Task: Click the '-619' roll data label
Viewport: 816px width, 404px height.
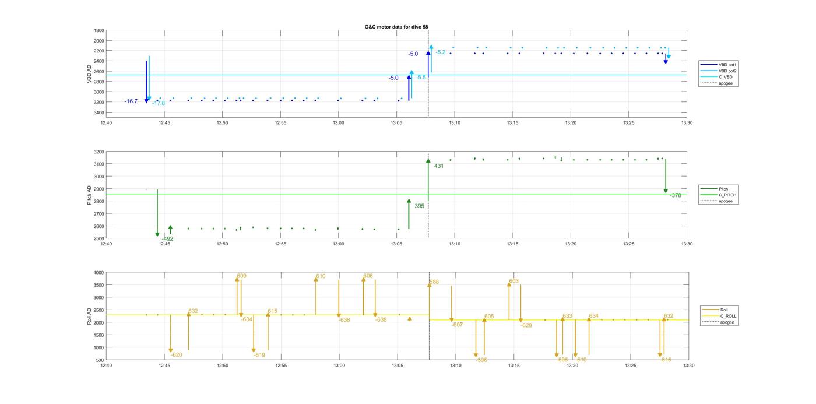Action: 259,355
